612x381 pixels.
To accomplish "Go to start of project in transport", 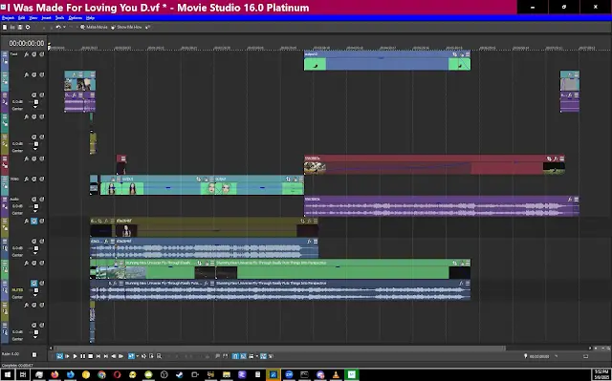I will pos(98,356).
